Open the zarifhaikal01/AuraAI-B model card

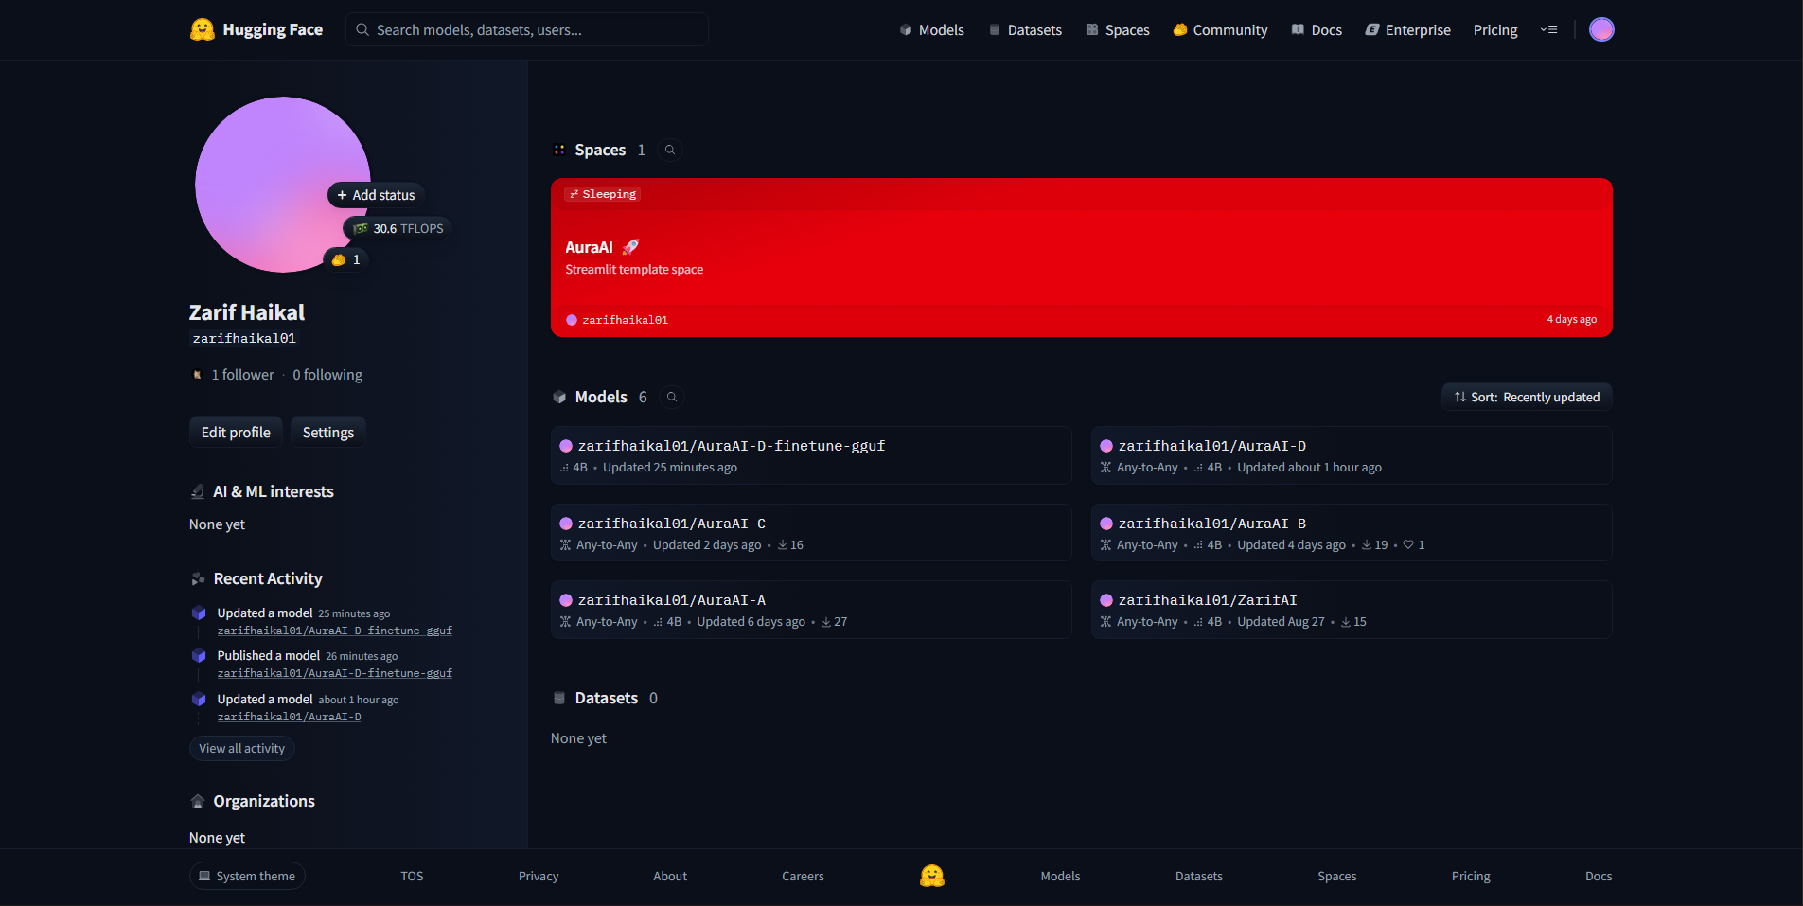1352,533
